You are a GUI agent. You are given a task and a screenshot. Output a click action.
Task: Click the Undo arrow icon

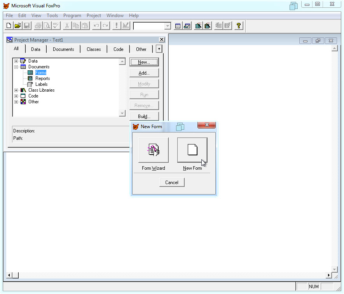(96, 26)
